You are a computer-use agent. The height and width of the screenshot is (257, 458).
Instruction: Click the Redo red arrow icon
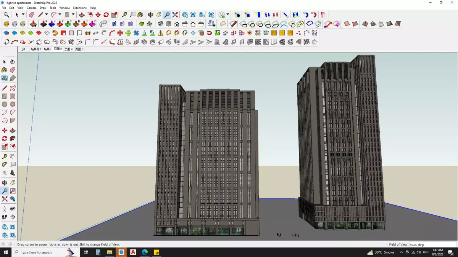pyautogui.click(x=314, y=15)
